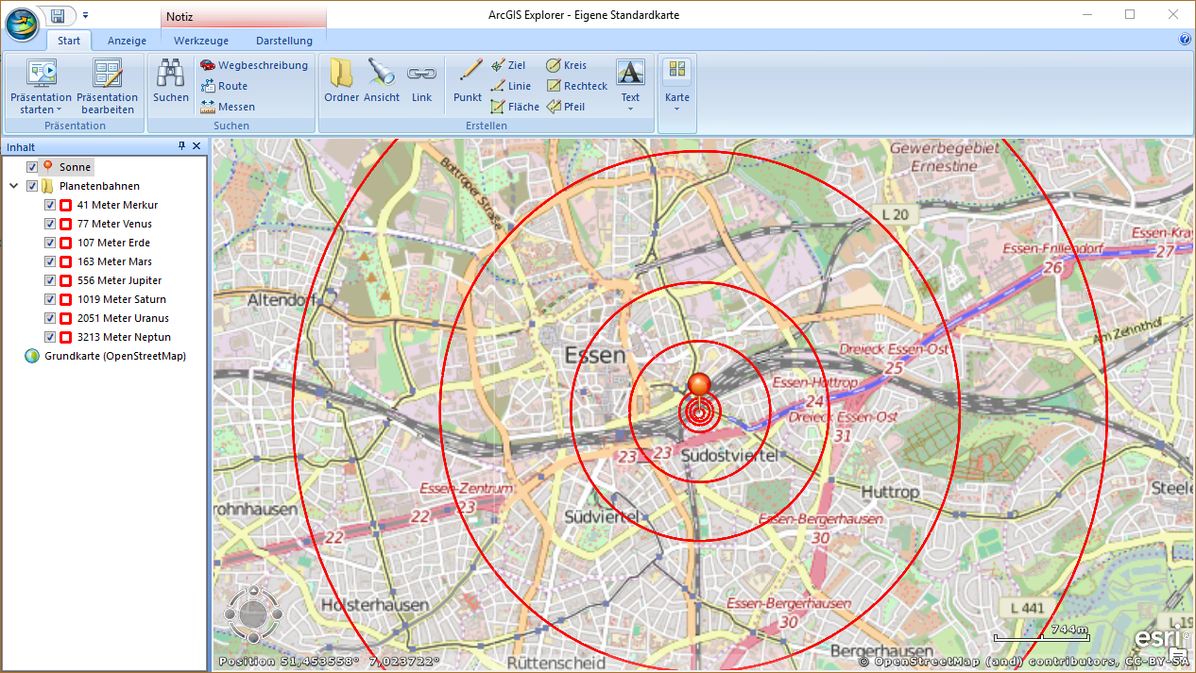
Task: Click the Wegbeschreibung car icon
Action: pos(208,65)
